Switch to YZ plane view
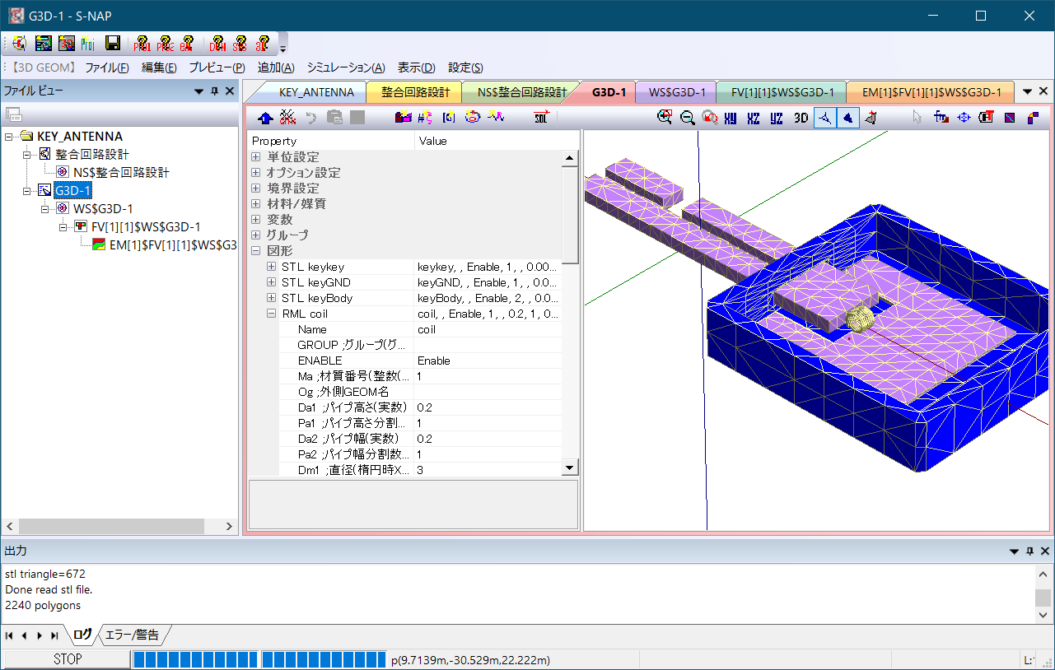Image resolution: width=1055 pixels, height=670 pixels. [x=777, y=118]
